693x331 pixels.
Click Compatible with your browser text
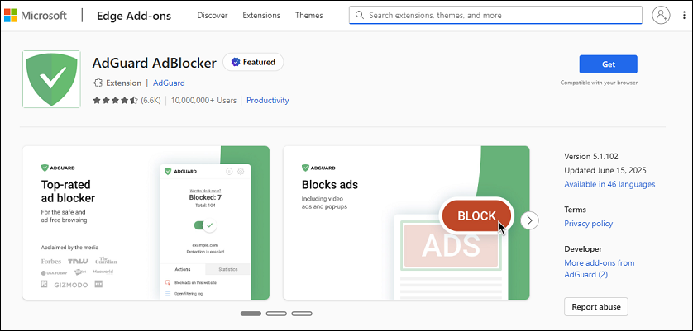pyautogui.click(x=599, y=83)
